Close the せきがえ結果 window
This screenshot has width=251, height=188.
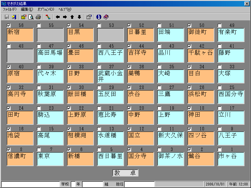click(x=247, y=3)
